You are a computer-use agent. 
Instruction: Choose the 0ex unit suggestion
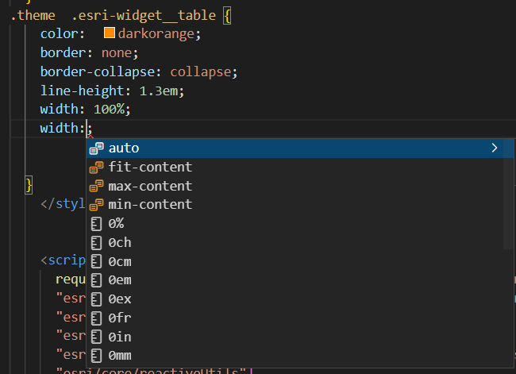(120, 299)
